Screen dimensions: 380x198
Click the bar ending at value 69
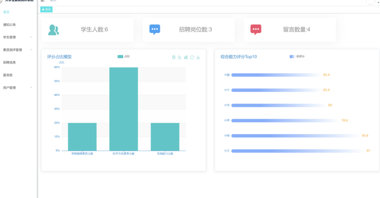point(279,105)
